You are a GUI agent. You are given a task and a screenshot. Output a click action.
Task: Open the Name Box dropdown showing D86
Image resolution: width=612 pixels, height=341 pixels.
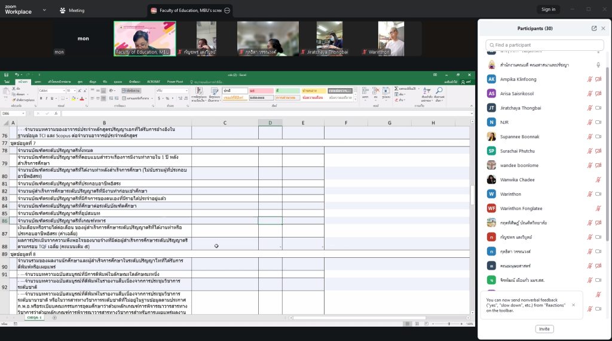pyautogui.click(x=23, y=114)
